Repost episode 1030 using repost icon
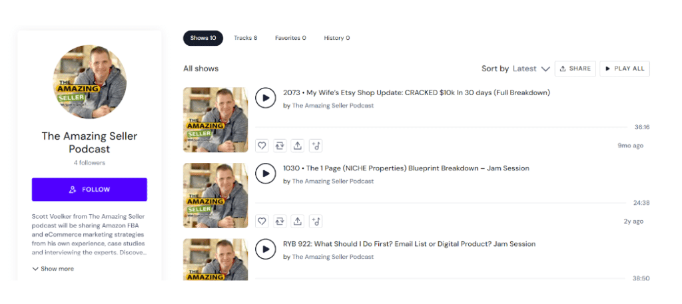The image size is (682, 304). point(280,222)
